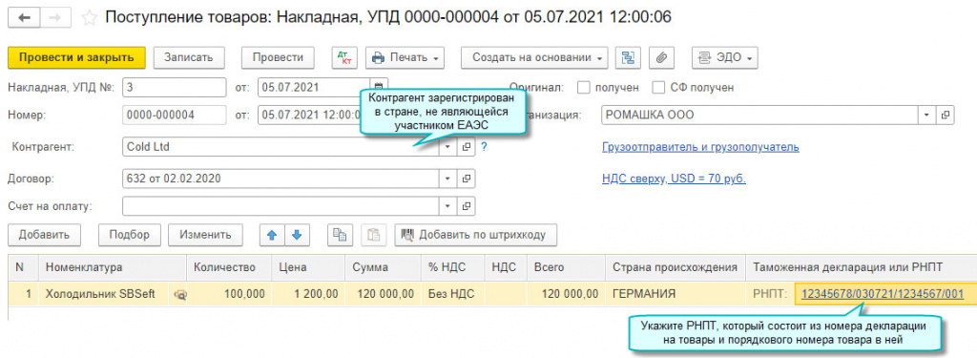
Task: Open the РНПТ number link in the row
Action: click(883, 293)
